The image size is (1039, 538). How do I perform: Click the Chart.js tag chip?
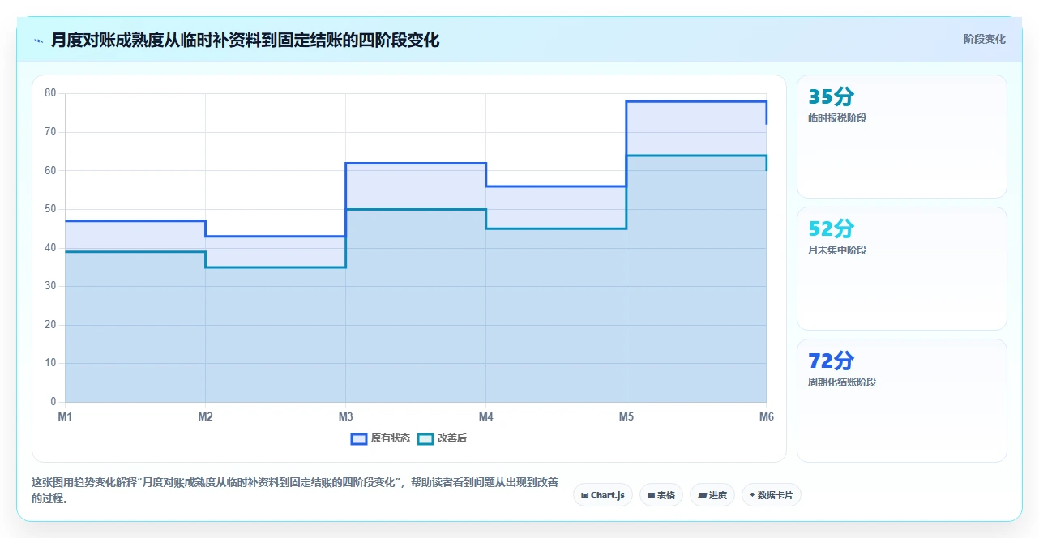[x=602, y=495]
